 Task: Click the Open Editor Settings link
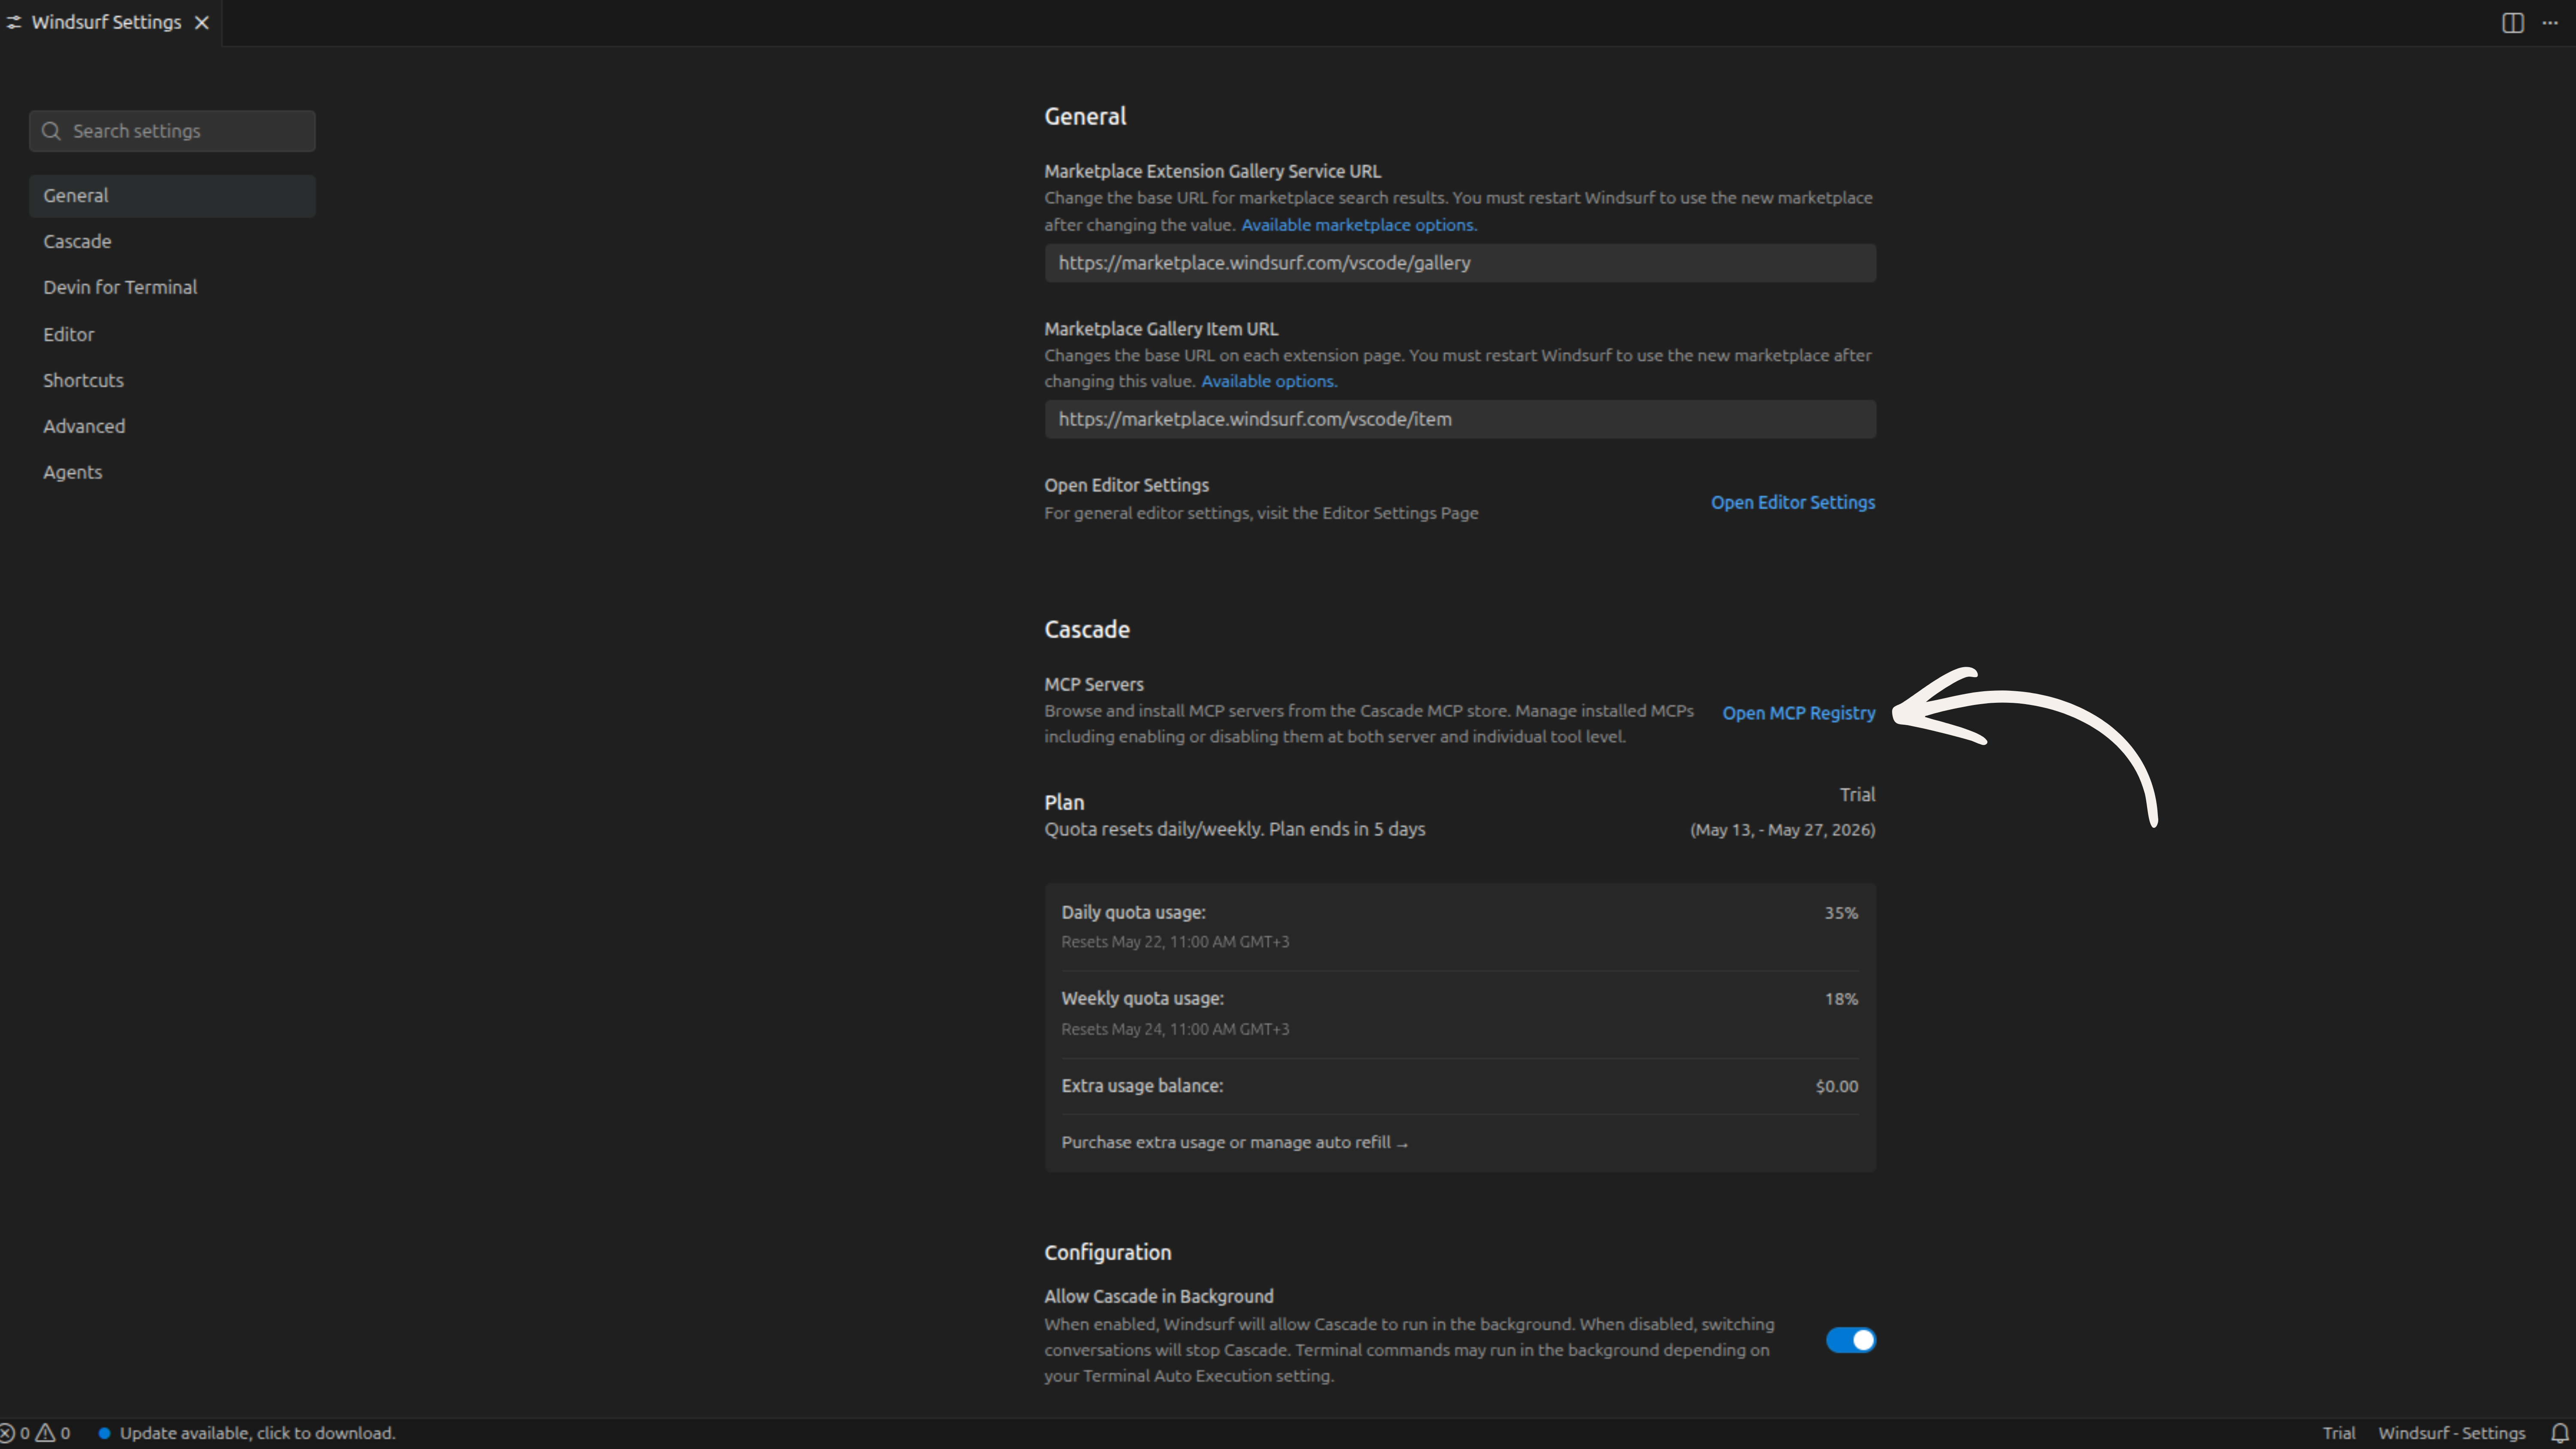pyautogui.click(x=1793, y=503)
